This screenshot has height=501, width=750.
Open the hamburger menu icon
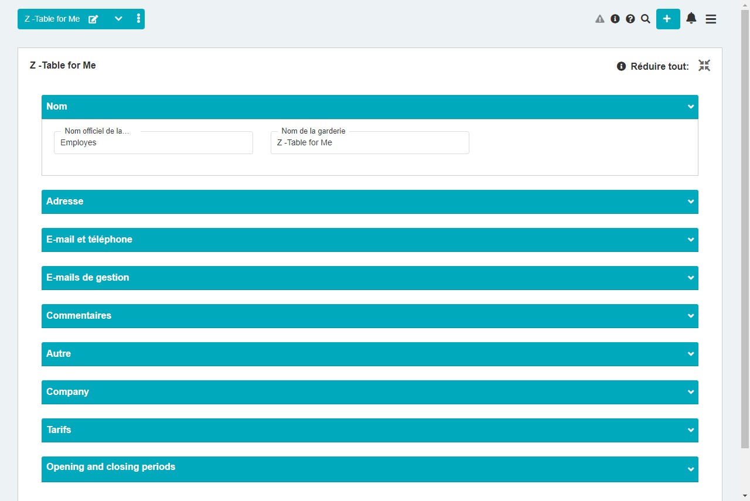711,19
